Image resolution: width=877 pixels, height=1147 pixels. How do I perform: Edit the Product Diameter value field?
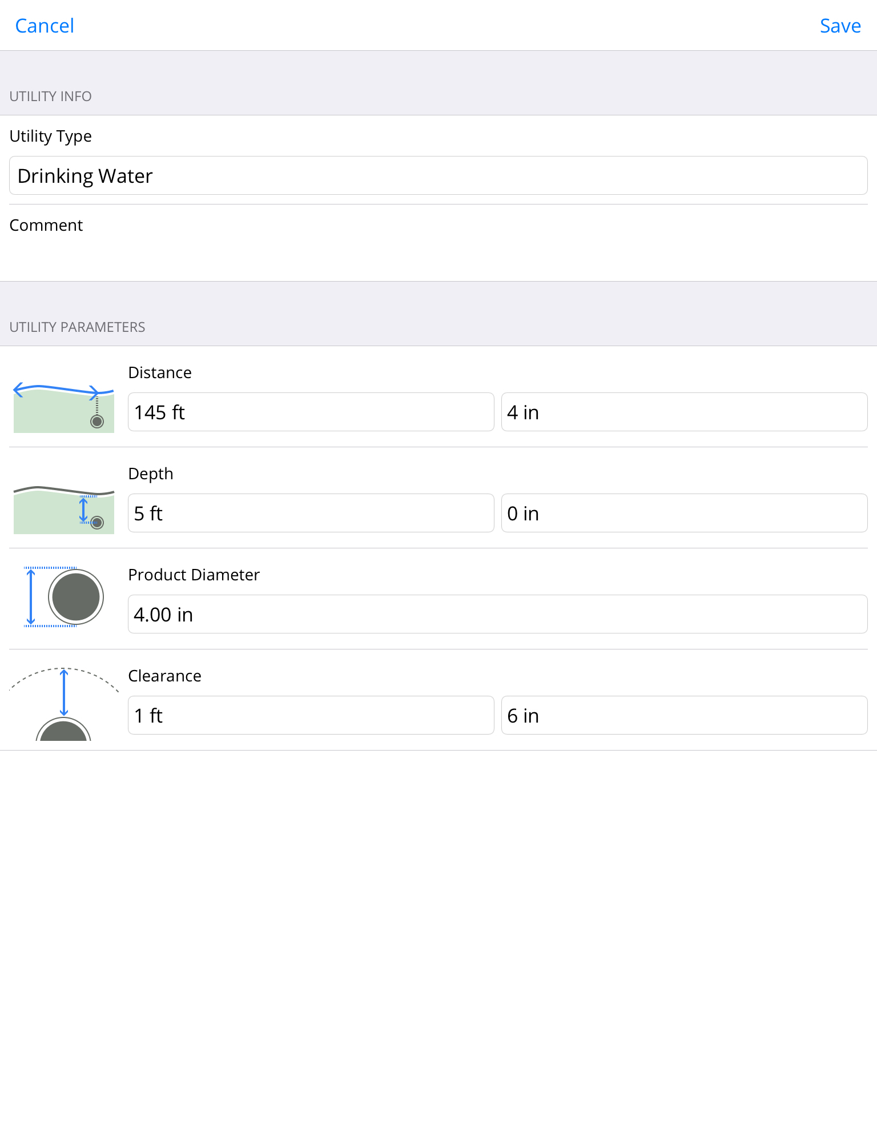click(497, 614)
